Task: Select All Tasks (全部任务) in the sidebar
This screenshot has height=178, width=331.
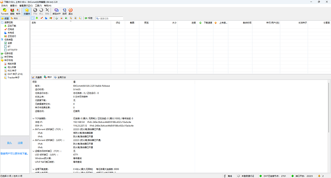Action: point(9,23)
